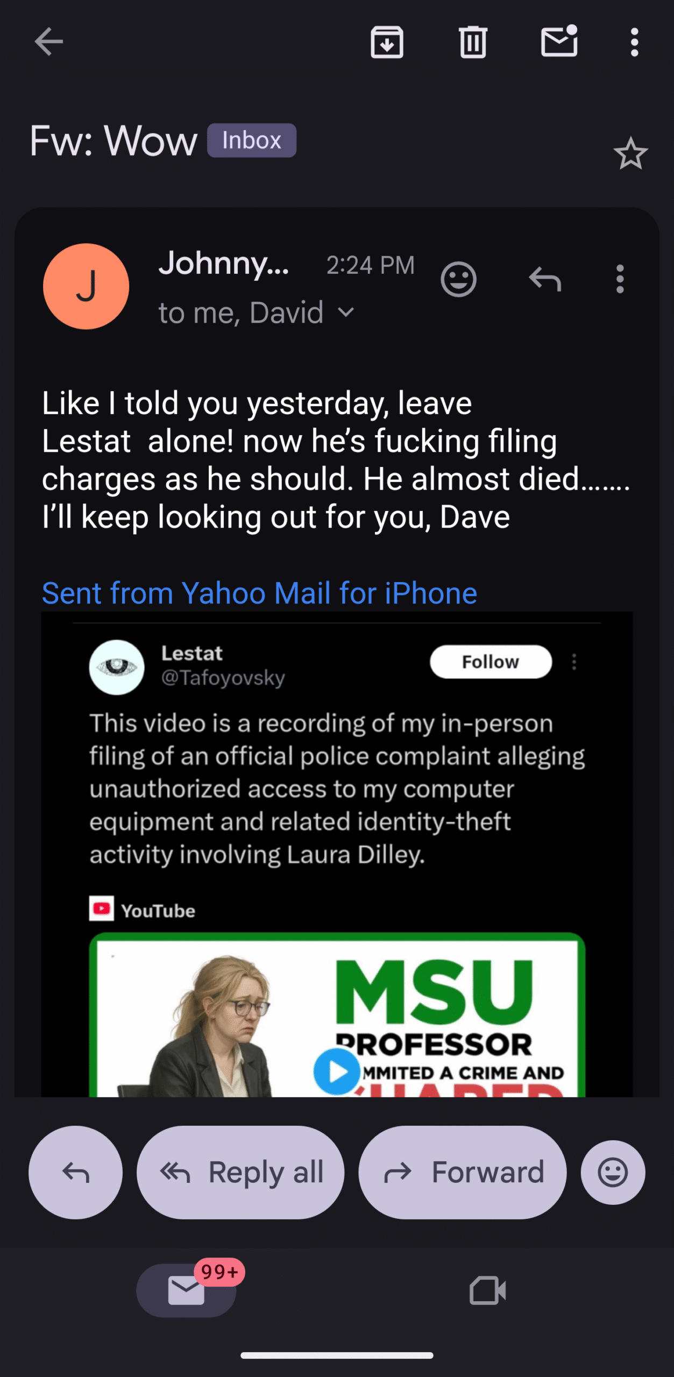Open the 'Sent from Yahoo Mail for iPhone' link

(x=259, y=593)
